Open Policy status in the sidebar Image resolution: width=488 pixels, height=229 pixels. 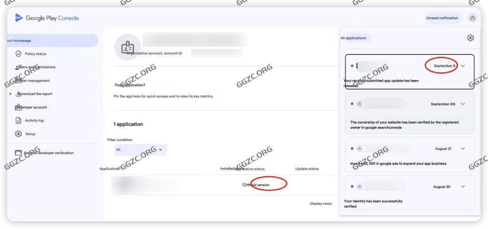(x=35, y=54)
